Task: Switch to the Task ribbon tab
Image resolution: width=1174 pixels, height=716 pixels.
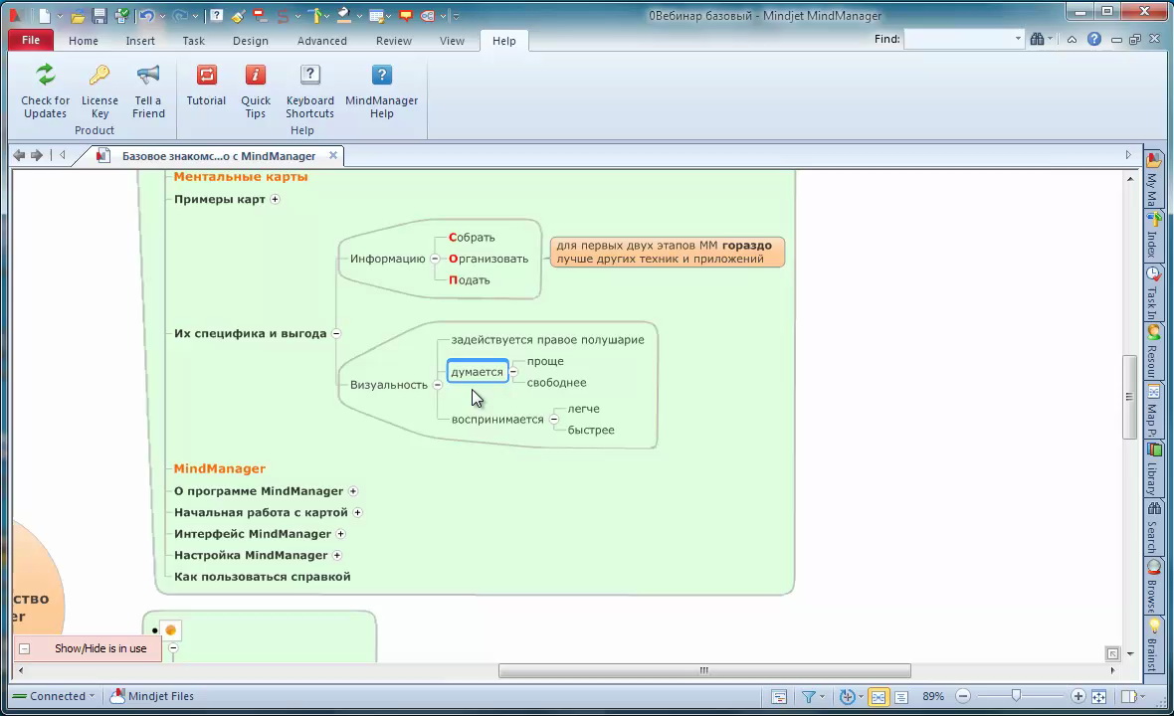Action: [x=193, y=41]
